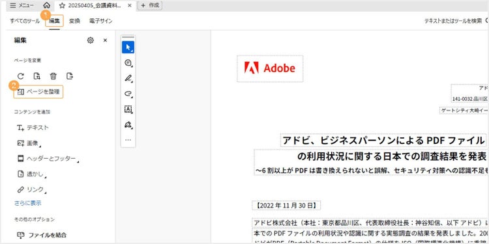The width and height of the screenshot is (489, 244).
Task: Open the ヘッダーとフッター dropdown
Action: pos(48,159)
